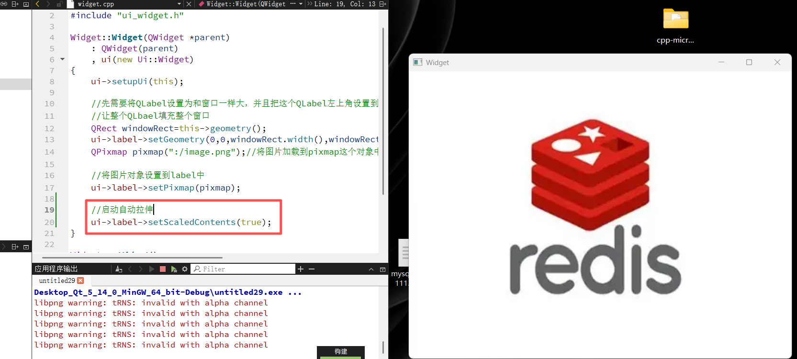Image resolution: width=797 pixels, height=359 pixels.
Task: Click Widget::Widget constructor on line 4
Action: tap(150, 37)
